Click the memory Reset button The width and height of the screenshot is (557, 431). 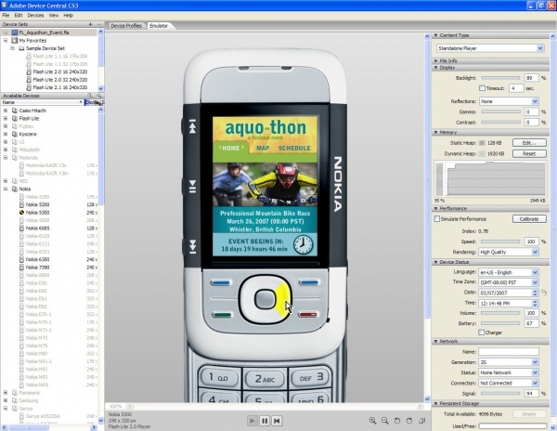click(528, 153)
